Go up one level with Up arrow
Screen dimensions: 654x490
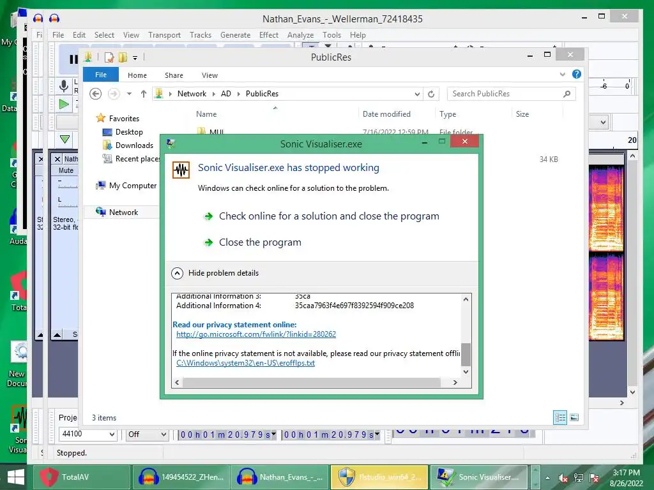coord(144,94)
